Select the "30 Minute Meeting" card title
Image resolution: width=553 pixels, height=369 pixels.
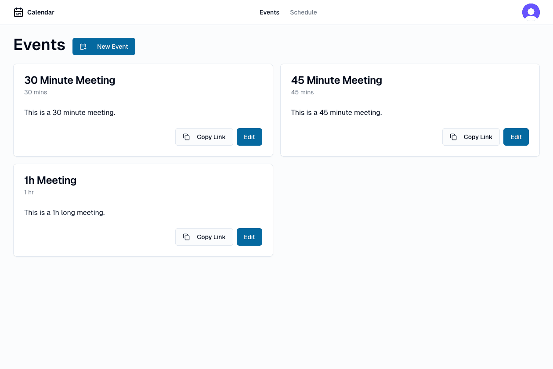coord(69,80)
